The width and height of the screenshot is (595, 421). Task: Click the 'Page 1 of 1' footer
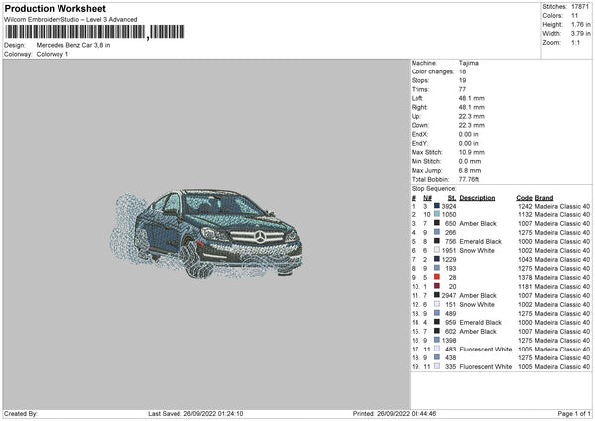tap(574, 414)
